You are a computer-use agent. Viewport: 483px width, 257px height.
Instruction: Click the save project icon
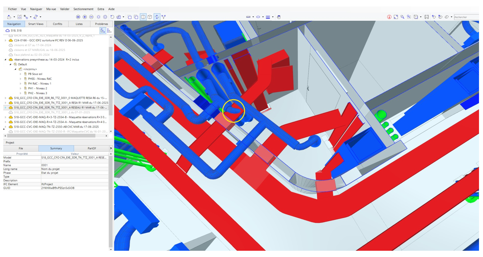[x=19, y=17]
